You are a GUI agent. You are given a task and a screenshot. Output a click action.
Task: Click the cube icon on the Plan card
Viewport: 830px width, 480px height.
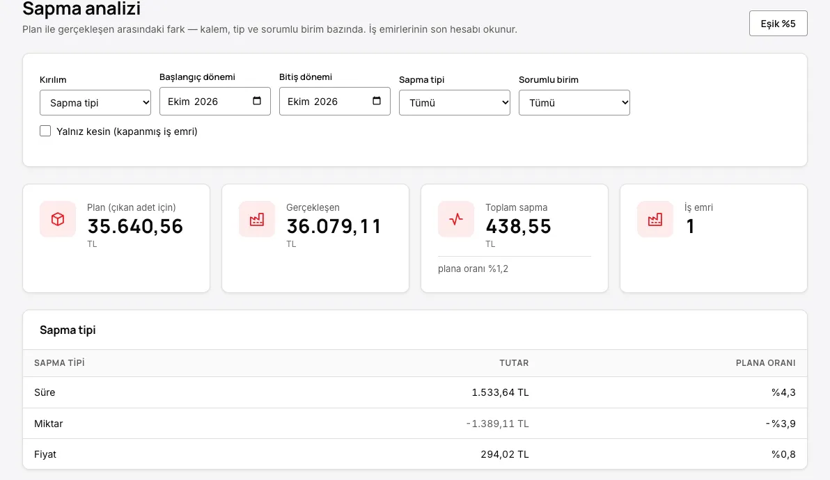(x=58, y=219)
